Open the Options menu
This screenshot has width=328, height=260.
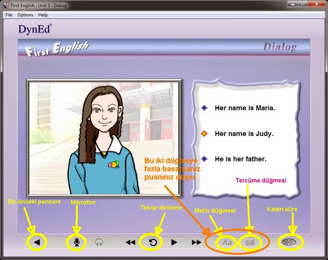[x=25, y=15]
